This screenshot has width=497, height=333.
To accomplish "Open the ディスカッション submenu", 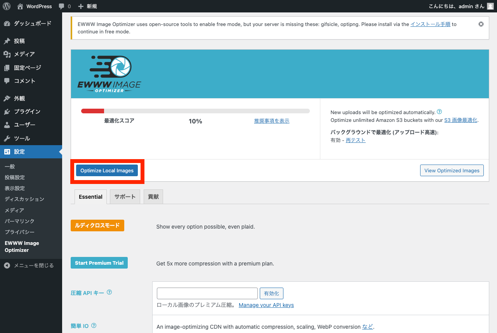I will click(x=24, y=199).
